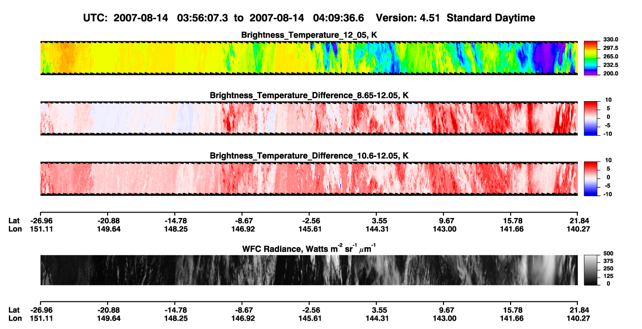Image resolution: width=642 pixels, height=329 pixels.
Task: Click longitude 146.92 on the upper axis
Action: (x=243, y=229)
